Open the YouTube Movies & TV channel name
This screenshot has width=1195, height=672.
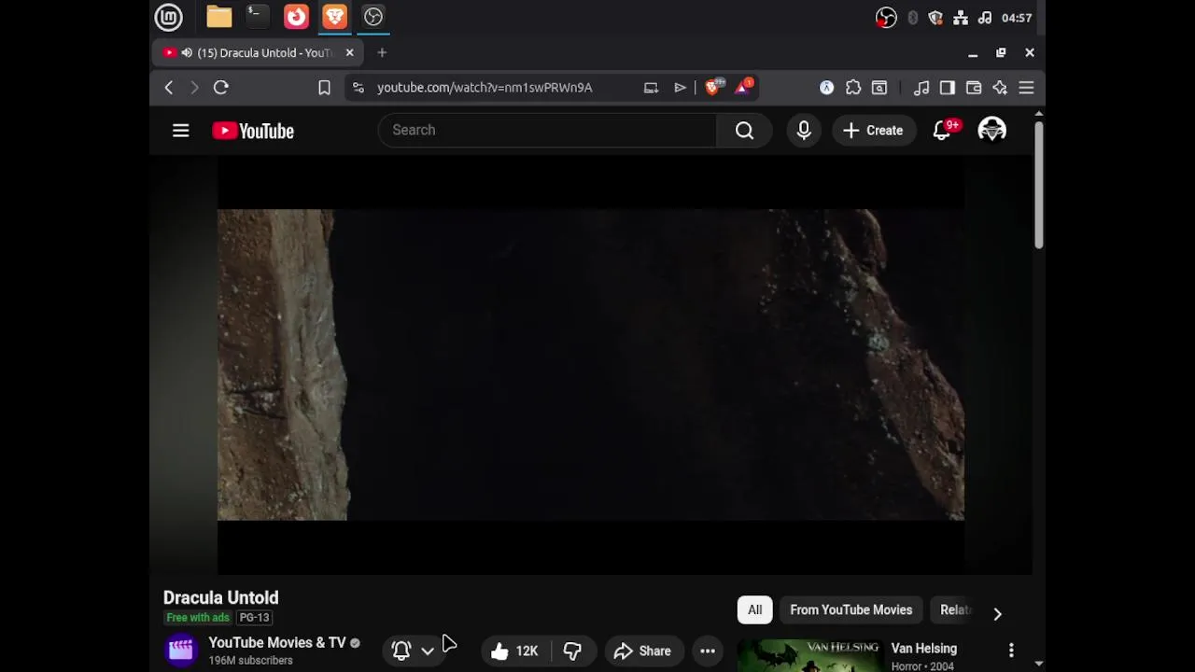(277, 642)
